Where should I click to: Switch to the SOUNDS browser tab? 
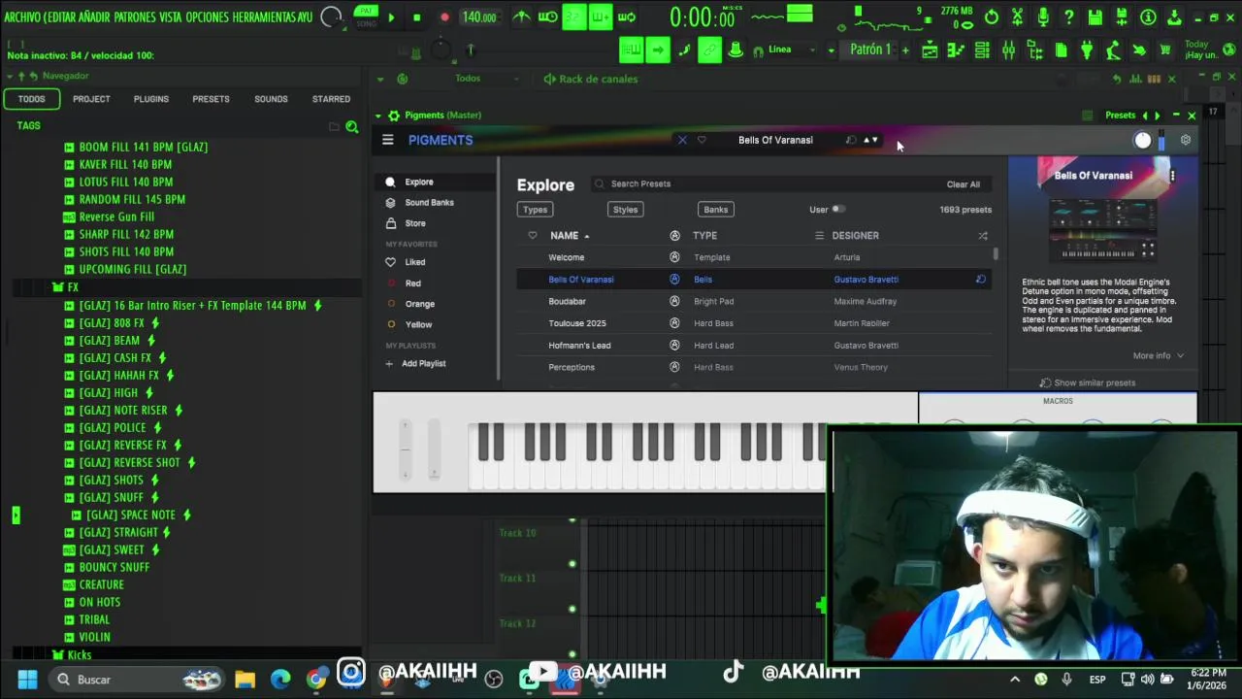point(271,99)
